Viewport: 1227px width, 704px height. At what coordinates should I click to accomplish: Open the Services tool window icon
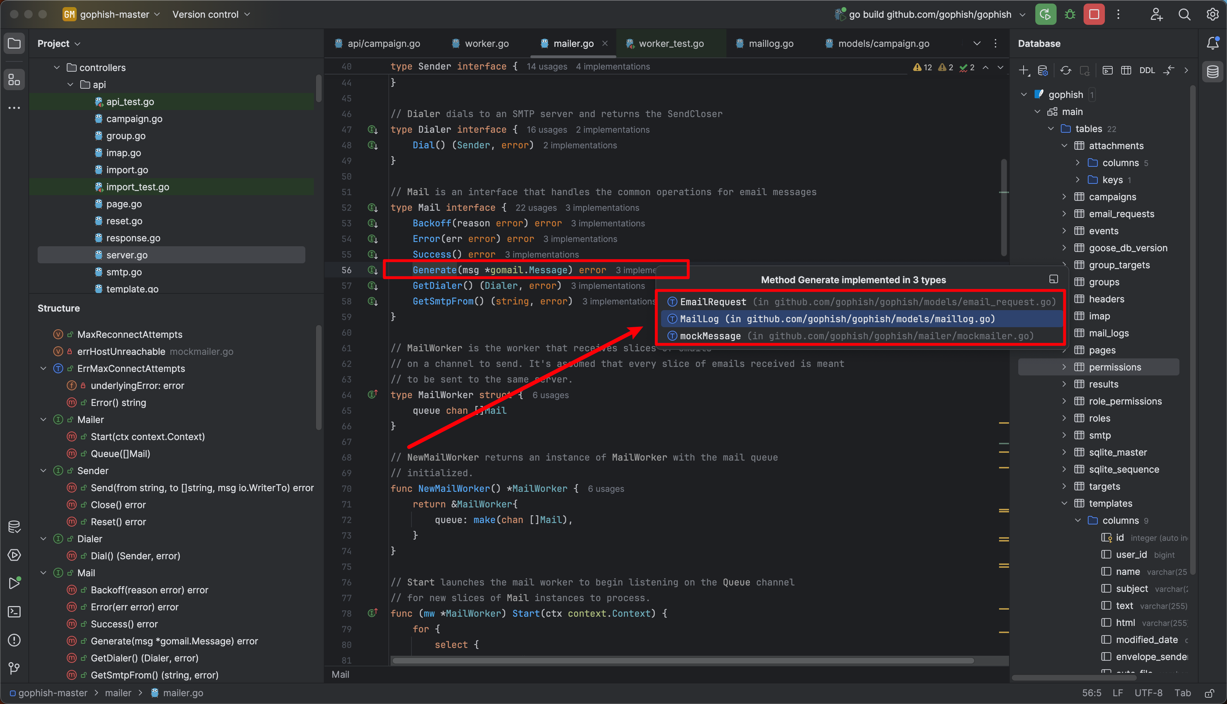(x=14, y=555)
